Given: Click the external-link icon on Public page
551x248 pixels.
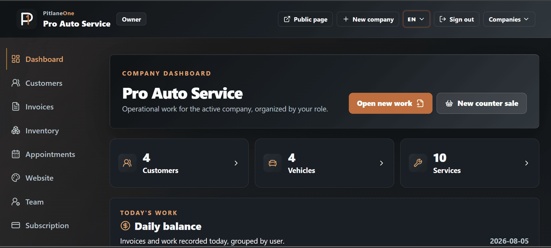Looking at the screenshot, I should [287, 19].
